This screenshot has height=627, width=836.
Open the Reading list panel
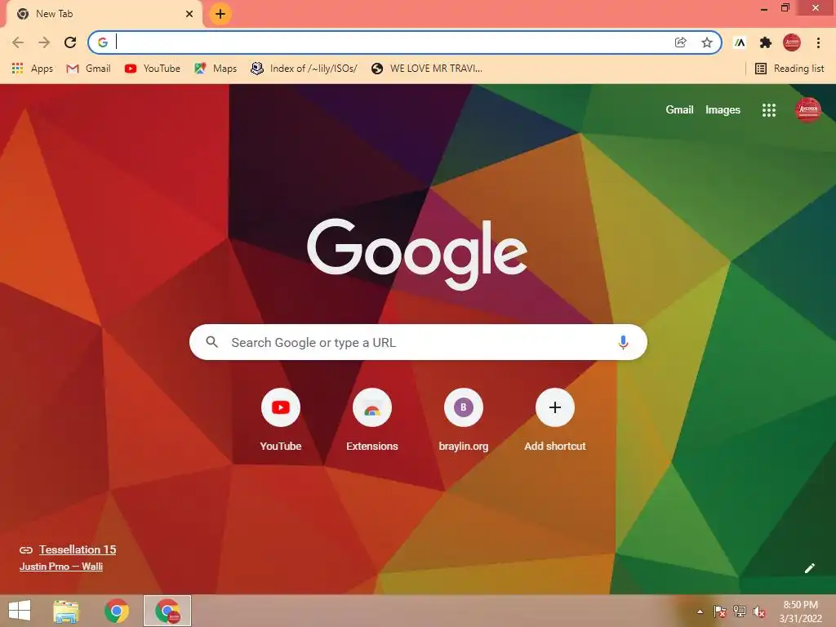pos(789,69)
